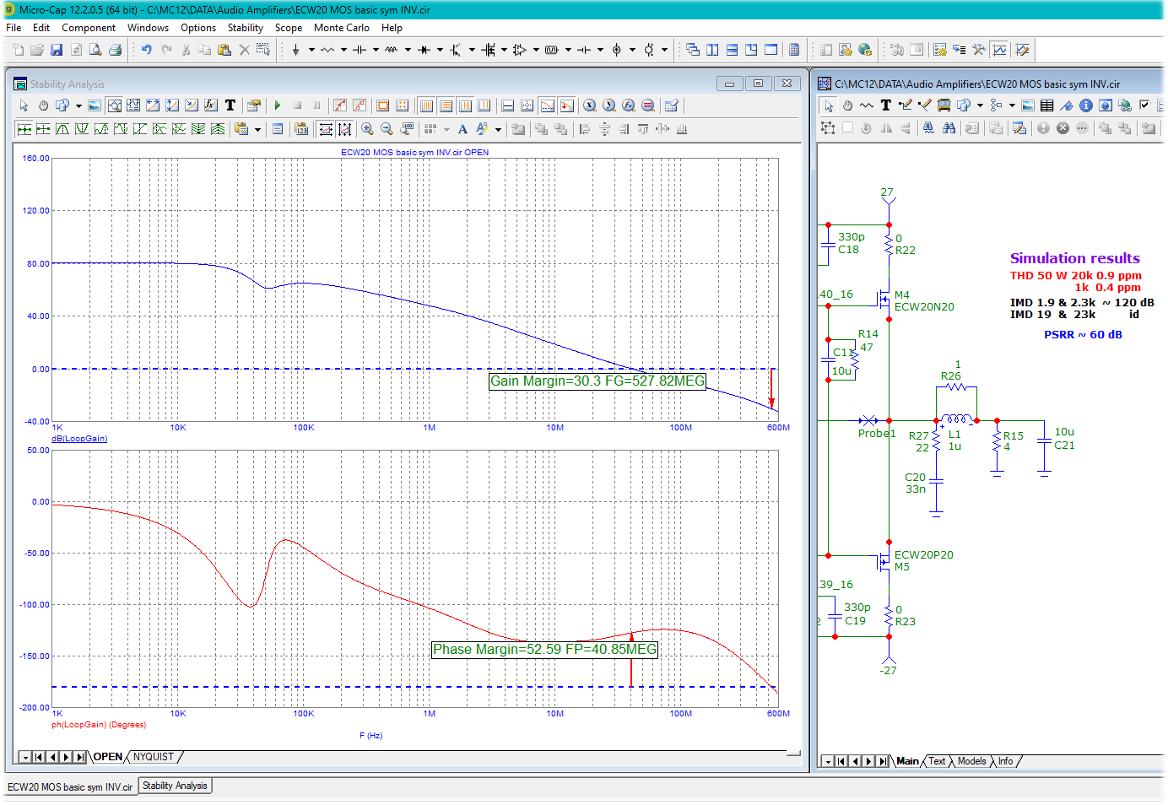This screenshot has width=1168, height=805.
Task: Expand page list dropdown below plot
Action: (24, 757)
